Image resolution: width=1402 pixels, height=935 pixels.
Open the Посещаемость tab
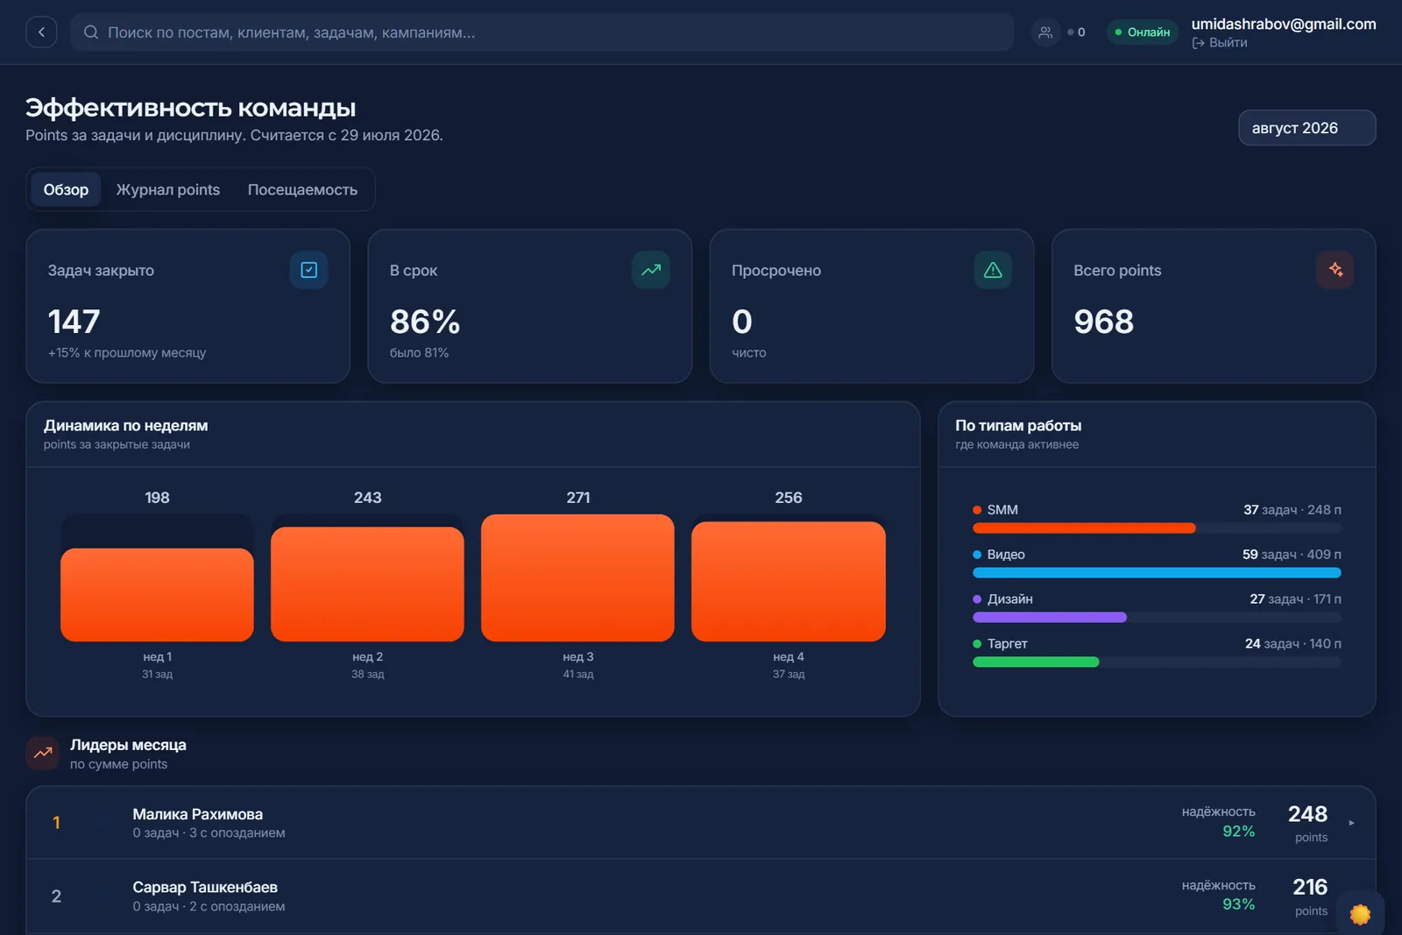302,189
